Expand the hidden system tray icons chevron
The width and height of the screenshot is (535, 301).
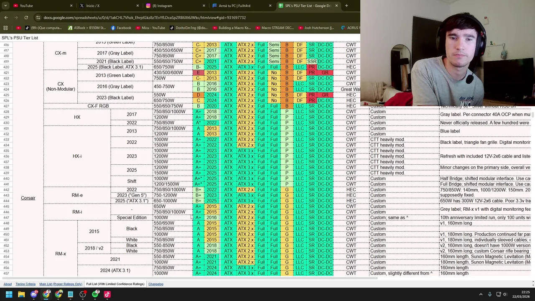(481, 294)
